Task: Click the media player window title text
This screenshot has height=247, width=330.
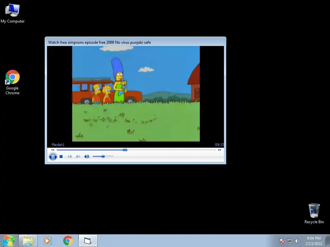Action: pyautogui.click(x=100, y=42)
